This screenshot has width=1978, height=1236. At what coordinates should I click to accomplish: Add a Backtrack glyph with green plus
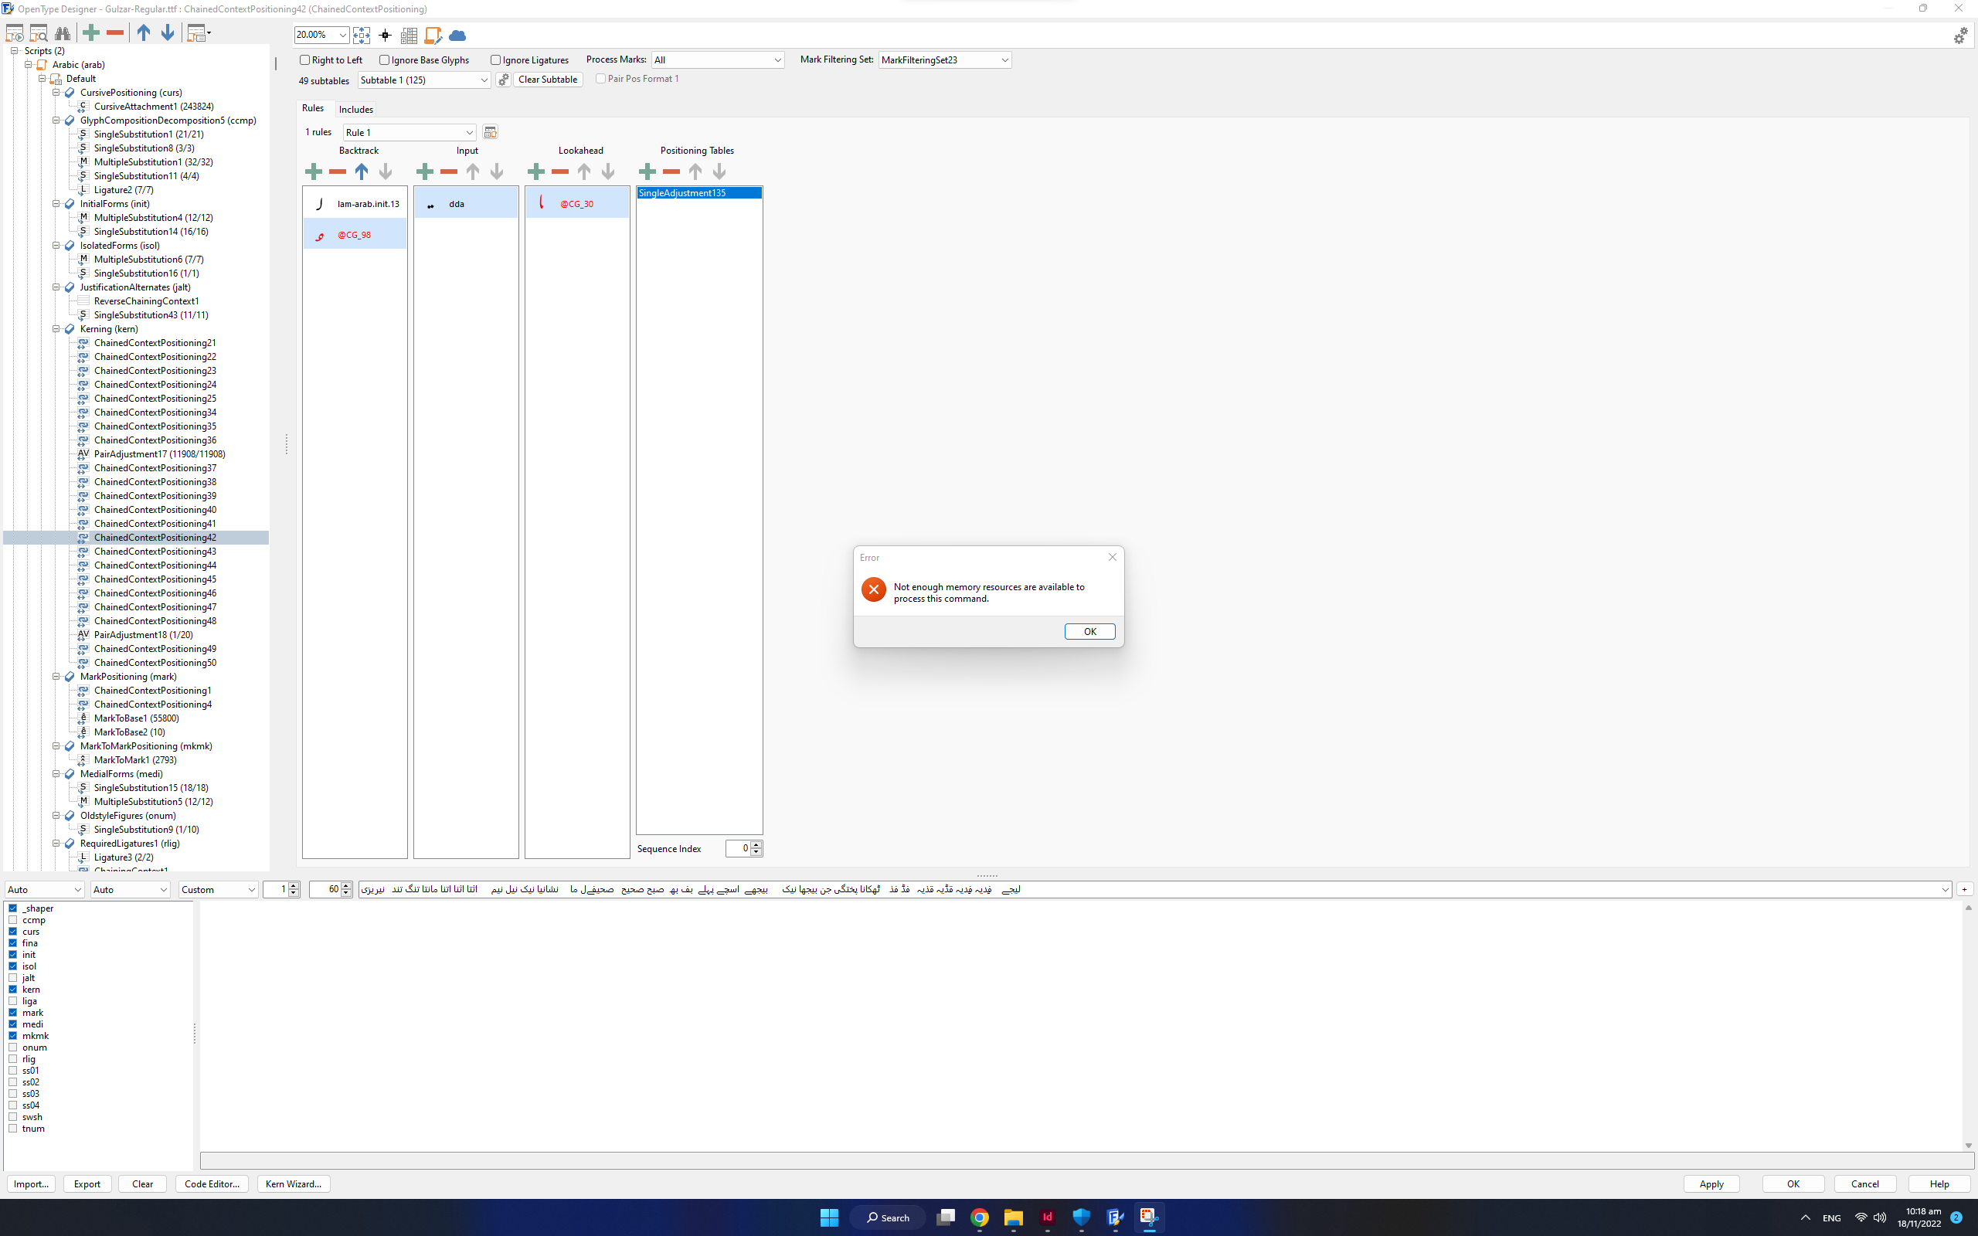(x=313, y=171)
